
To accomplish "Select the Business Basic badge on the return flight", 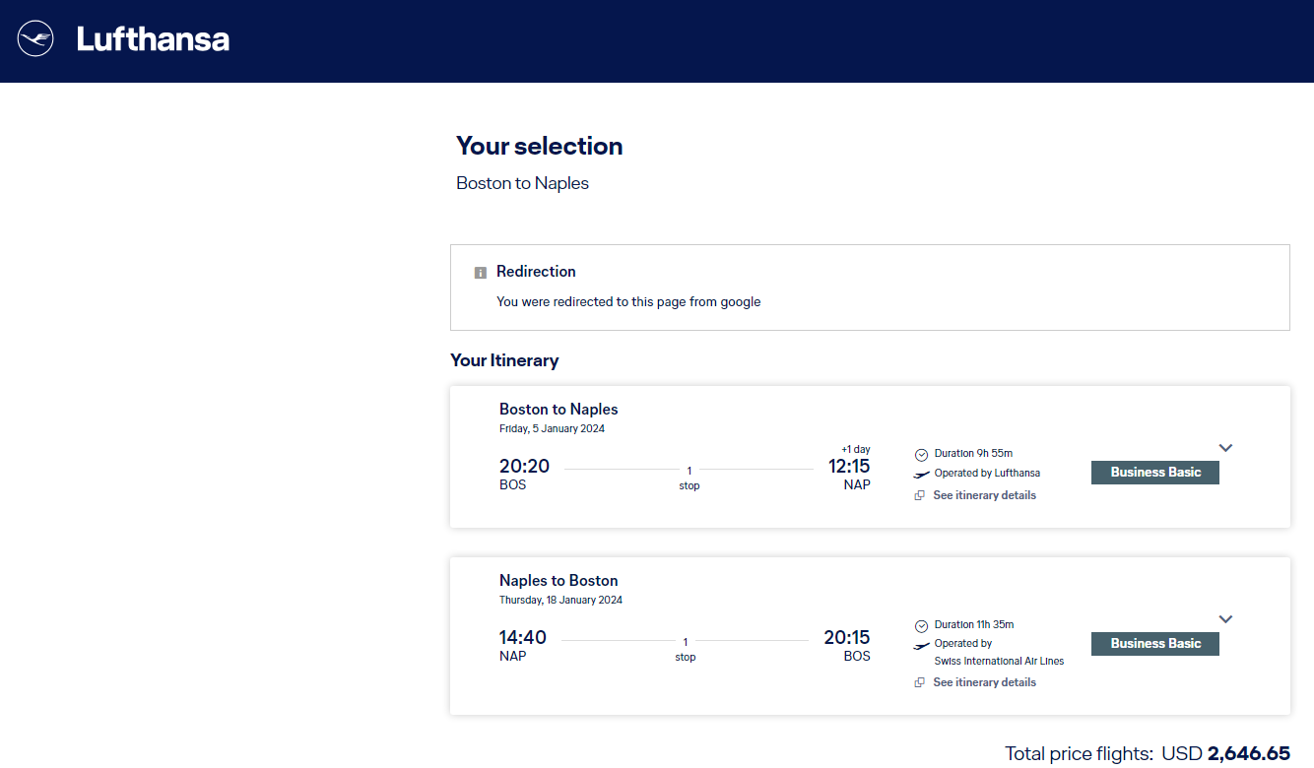I will point(1154,644).
